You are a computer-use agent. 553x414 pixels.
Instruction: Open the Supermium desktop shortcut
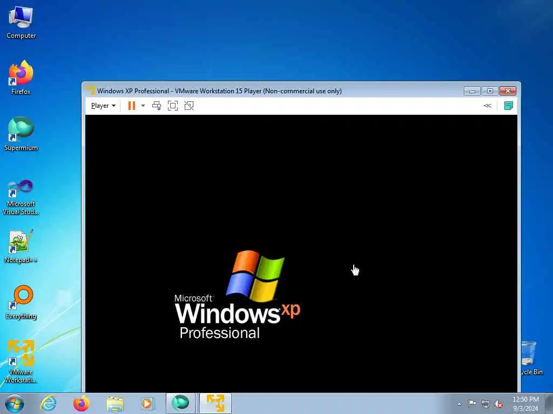click(x=21, y=134)
